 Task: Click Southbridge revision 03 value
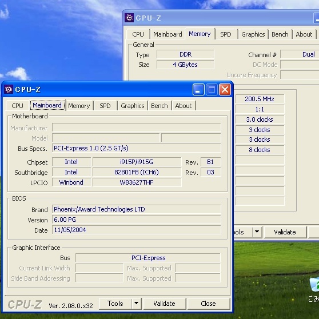[210, 172]
